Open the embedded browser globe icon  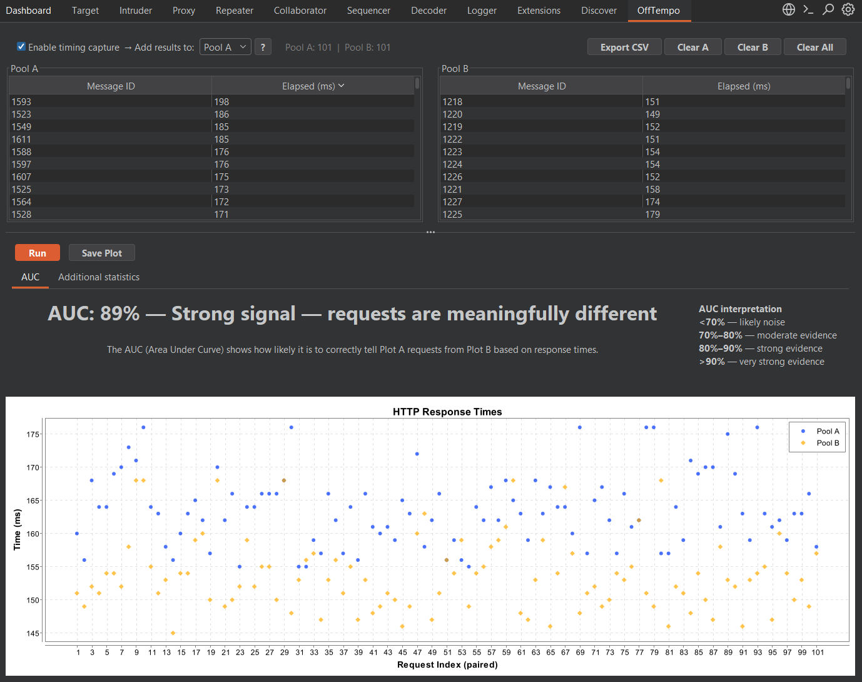(x=789, y=9)
